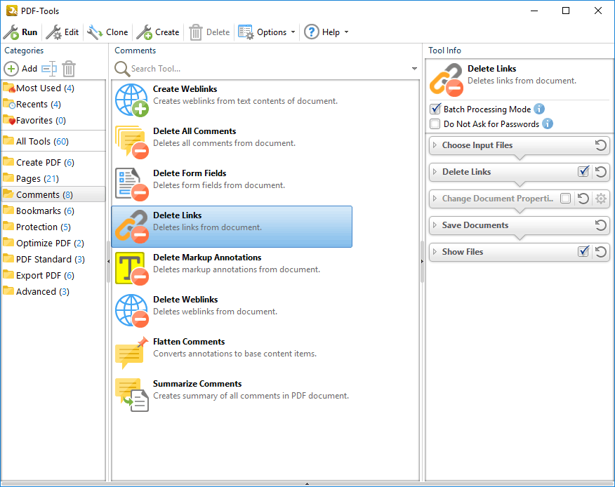Open the Pages category
The height and width of the screenshot is (487, 615).
point(53,179)
